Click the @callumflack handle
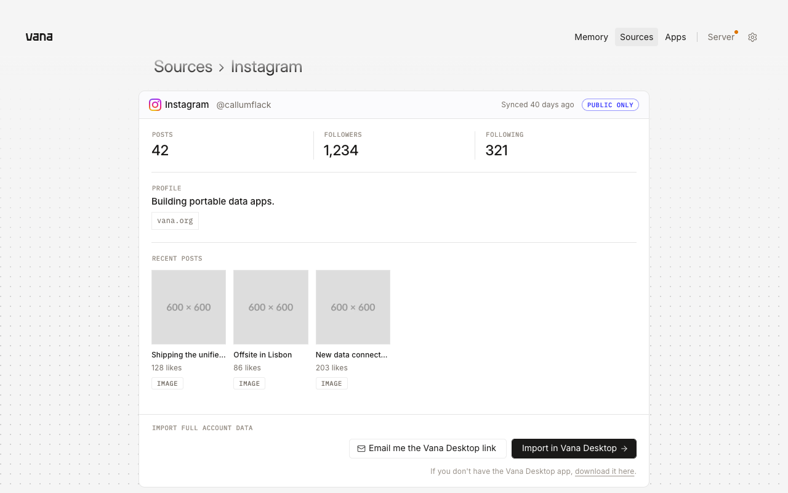 click(x=244, y=105)
